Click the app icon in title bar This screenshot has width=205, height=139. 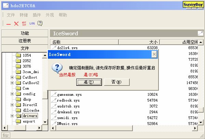coord(6,5)
